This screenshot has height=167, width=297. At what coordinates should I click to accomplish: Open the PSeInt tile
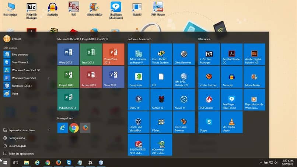pos(161,122)
